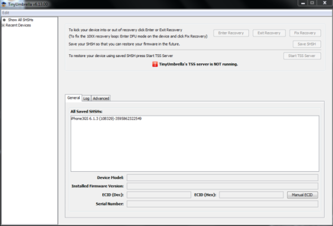Click the Enter Recovery button
This screenshot has width=333, height=226.
coord(231,33)
